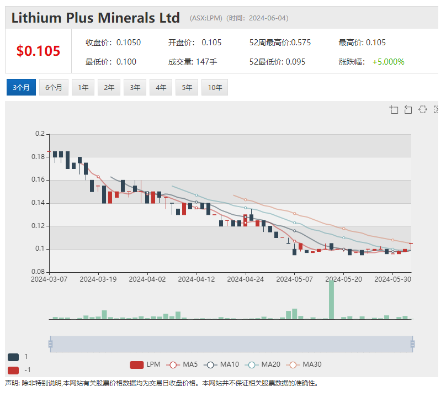Click the 52周最高价 0.575 value

coord(301,43)
